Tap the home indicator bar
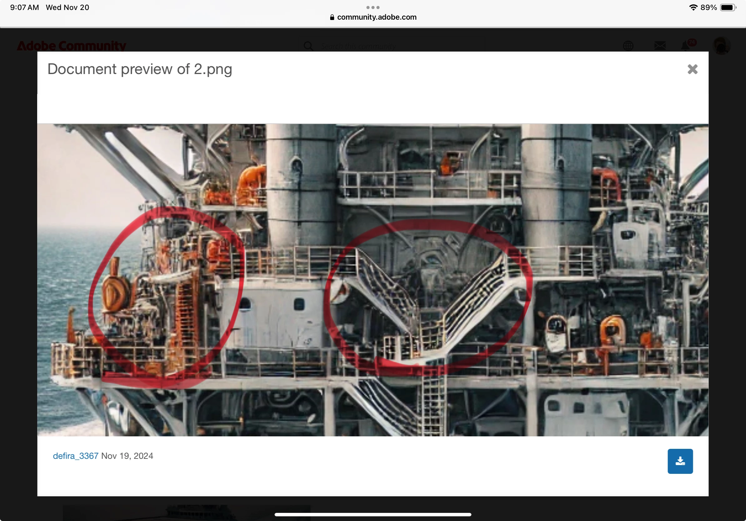Screen dimensions: 746x521 tap(373, 514)
